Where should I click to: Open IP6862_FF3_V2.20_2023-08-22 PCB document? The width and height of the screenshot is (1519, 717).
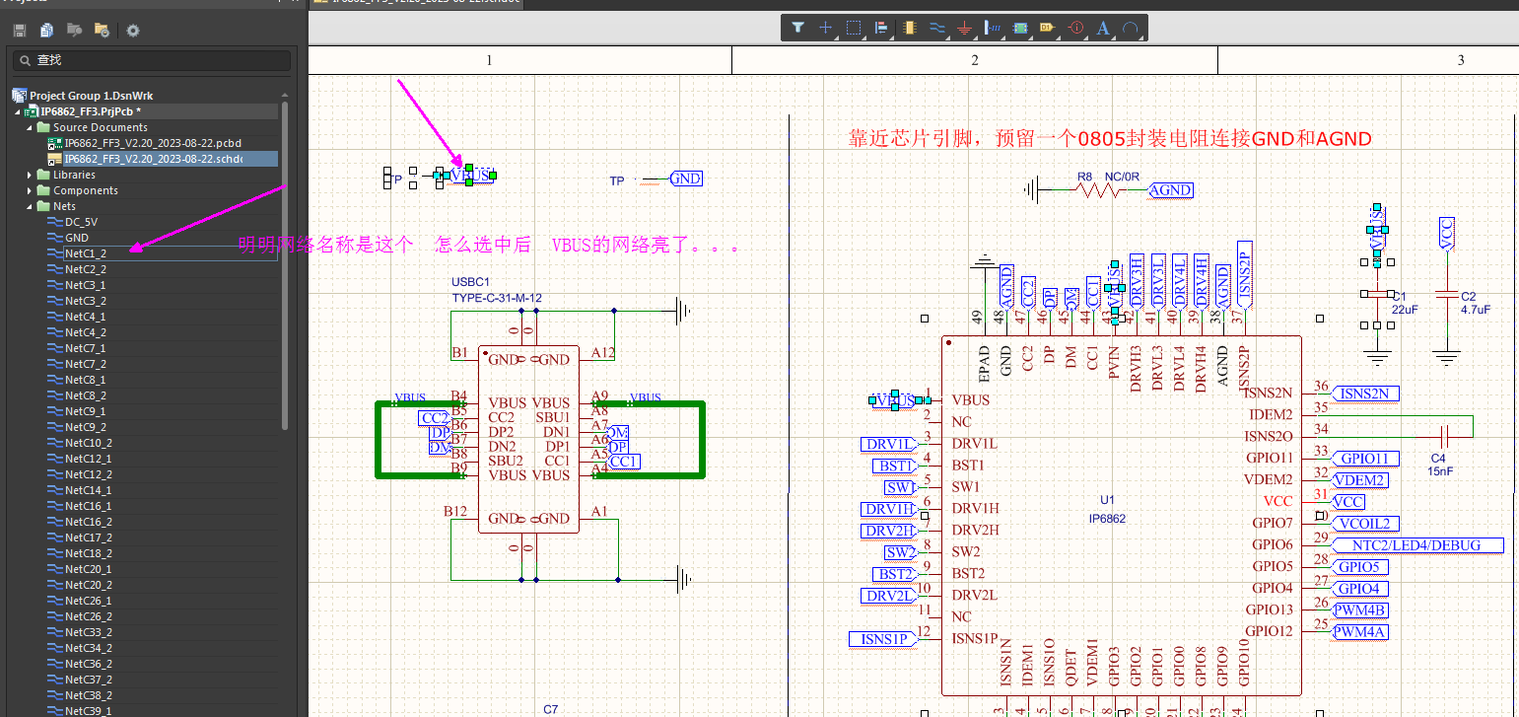[x=153, y=143]
